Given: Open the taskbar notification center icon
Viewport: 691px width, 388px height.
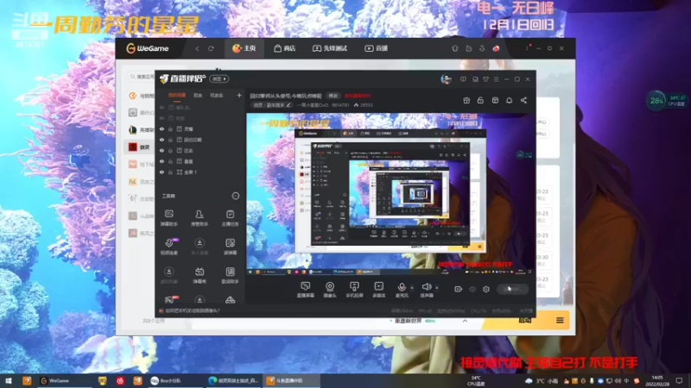Looking at the screenshot, I should (x=679, y=380).
